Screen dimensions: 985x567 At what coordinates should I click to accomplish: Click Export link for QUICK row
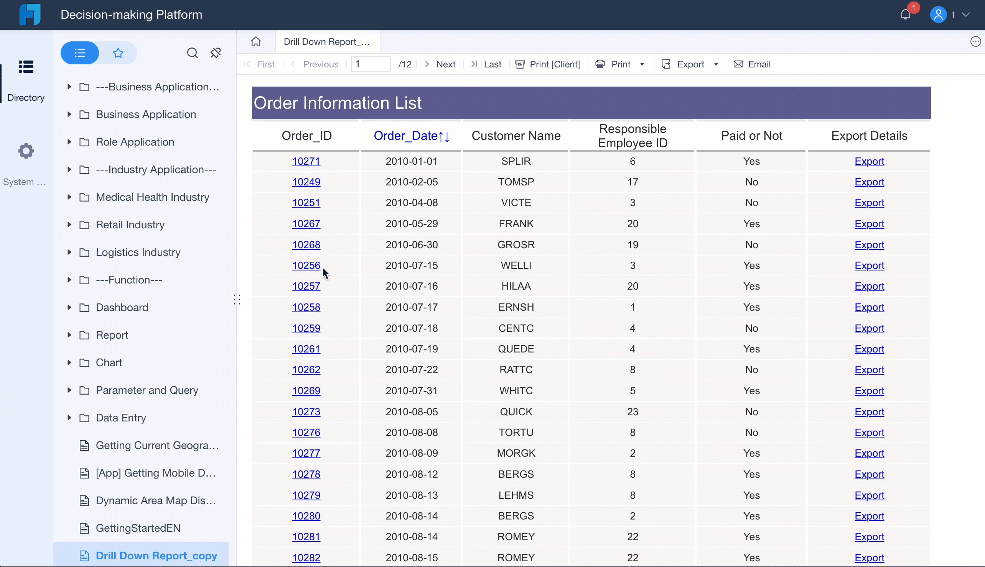point(869,411)
